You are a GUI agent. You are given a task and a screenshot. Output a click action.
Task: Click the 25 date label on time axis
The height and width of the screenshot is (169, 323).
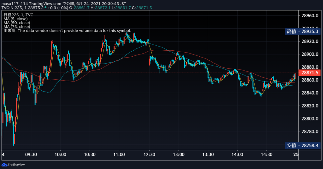pyautogui.click(x=296, y=155)
